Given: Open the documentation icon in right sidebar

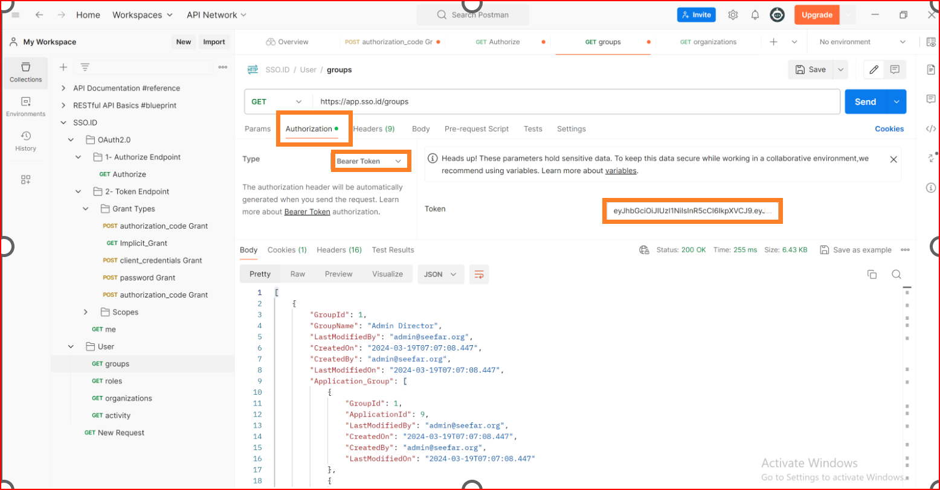Looking at the screenshot, I should pyautogui.click(x=931, y=70).
